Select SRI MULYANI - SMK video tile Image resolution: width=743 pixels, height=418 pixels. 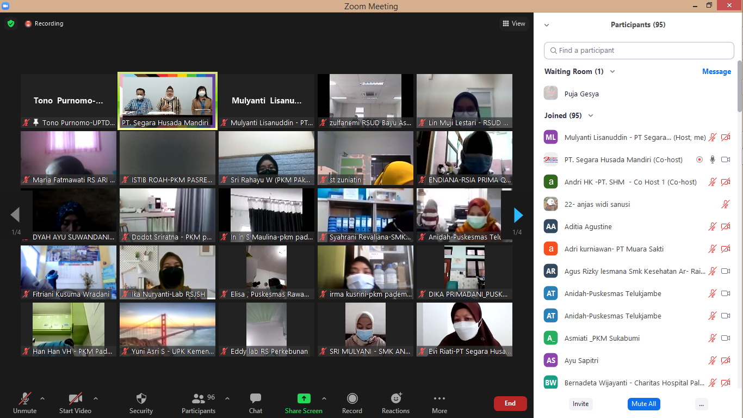(x=366, y=330)
